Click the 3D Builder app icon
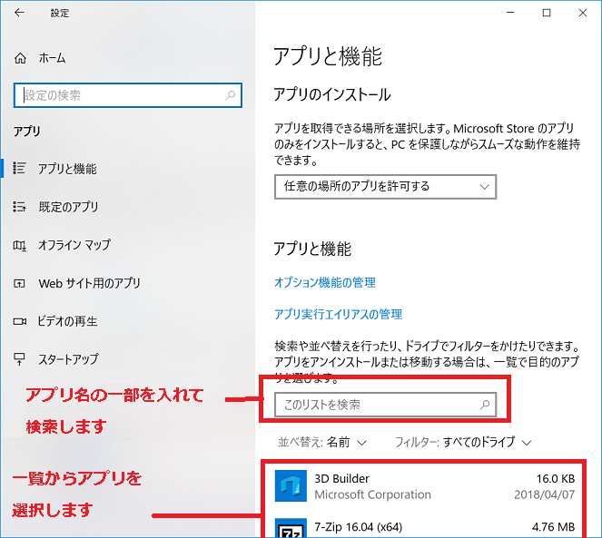Viewport: 602px width, 538px height. click(x=291, y=485)
